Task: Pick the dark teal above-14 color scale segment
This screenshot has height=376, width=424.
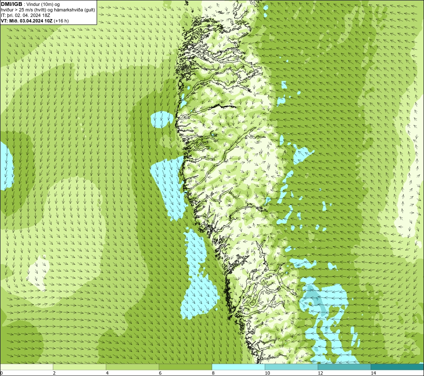Action: (398, 367)
